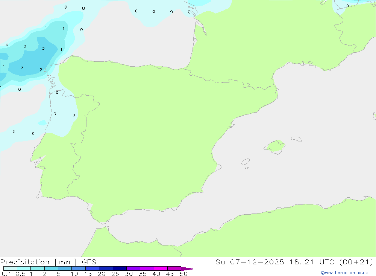Select the 25–30 mm dark navy swatch
Image resolution: width=376 pixels, height=276 pixels.
120,268
